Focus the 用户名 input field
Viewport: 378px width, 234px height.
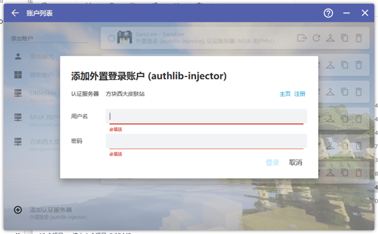tap(207, 116)
